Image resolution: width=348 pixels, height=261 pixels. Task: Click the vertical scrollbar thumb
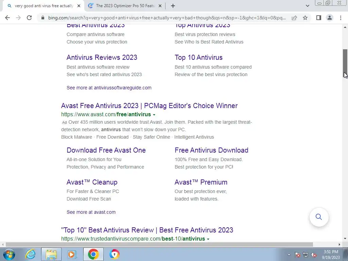tap(345, 63)
